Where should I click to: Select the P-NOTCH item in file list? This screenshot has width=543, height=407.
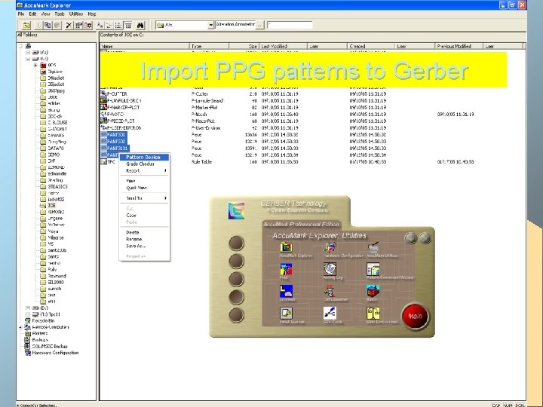pyautogui.click(x=113, y=115)
